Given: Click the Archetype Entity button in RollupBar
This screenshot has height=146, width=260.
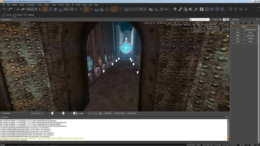Looking at the screenshot, I should coord(250,30).
